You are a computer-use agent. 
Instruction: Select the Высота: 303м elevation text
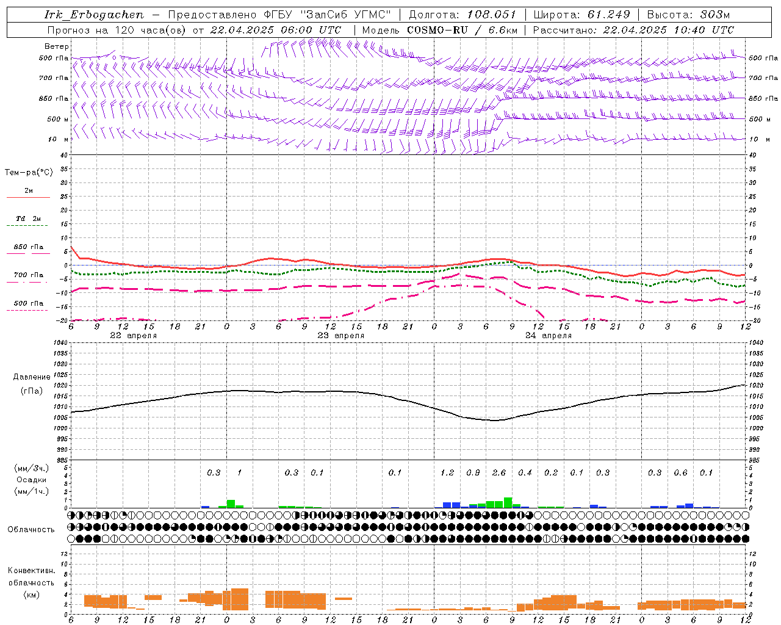688,15
